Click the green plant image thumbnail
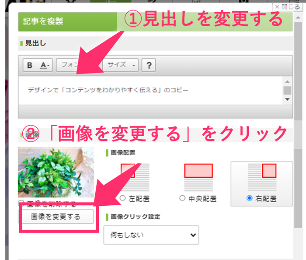Viewport: 306px width, 260px height. coord(56,172)
